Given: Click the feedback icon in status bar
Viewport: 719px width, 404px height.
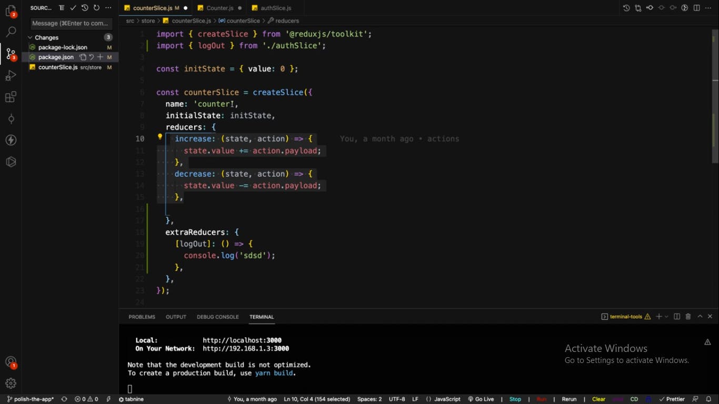Looking at the screenshot, I should pos(695,399).
